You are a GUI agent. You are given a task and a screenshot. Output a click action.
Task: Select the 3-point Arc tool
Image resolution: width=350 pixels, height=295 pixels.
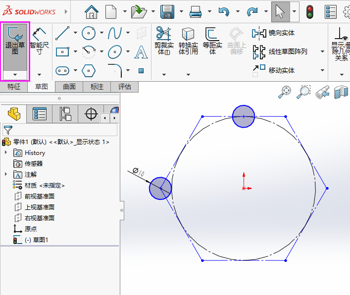(89, 52)
